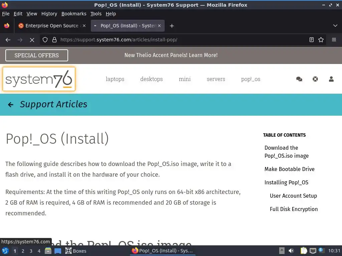Open the user account icon
342x256 pixels.
[331, 79]
